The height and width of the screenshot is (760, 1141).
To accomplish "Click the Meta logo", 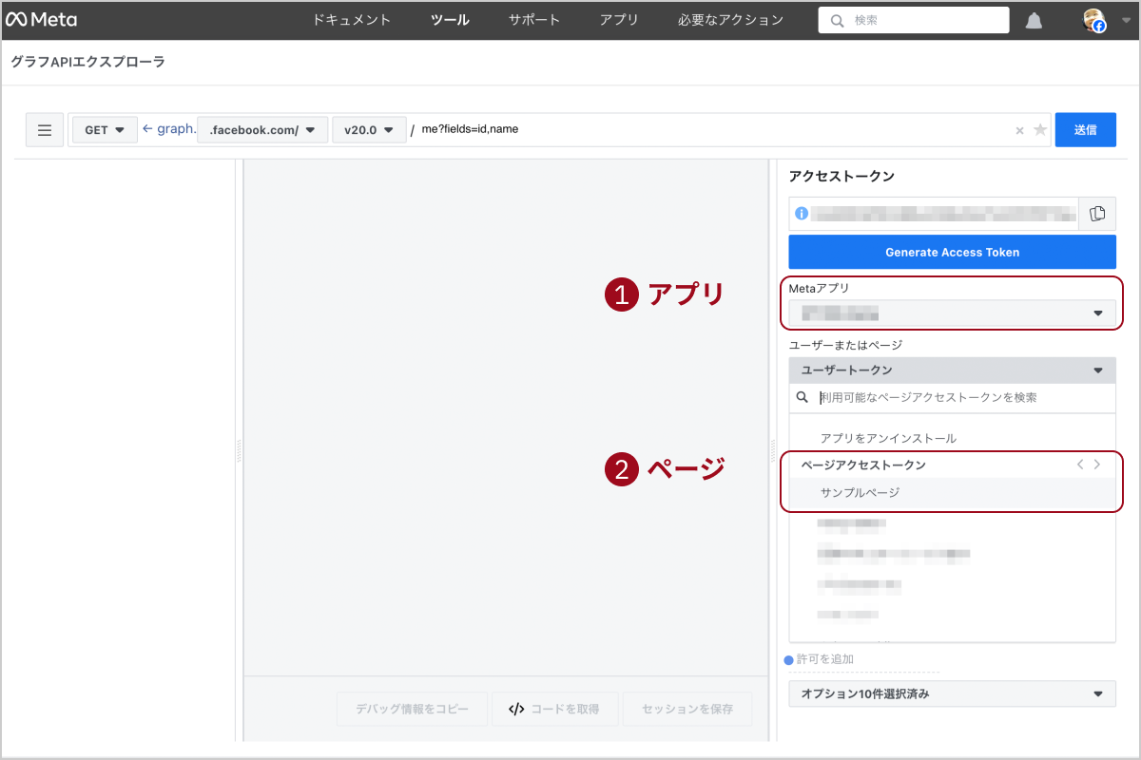I will (x=42, y=20).
